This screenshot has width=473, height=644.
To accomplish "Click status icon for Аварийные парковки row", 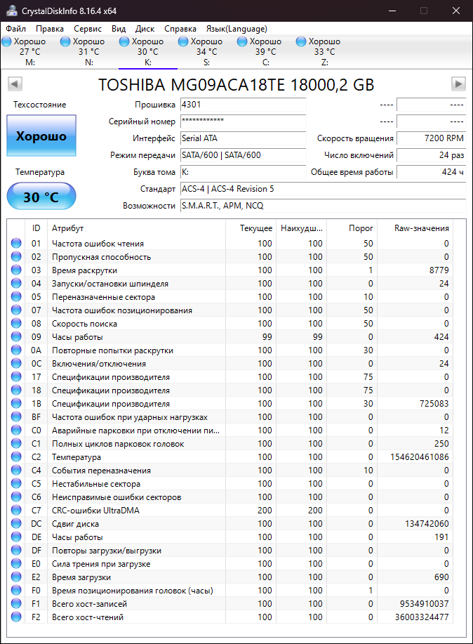I will (x=16, y=430).
